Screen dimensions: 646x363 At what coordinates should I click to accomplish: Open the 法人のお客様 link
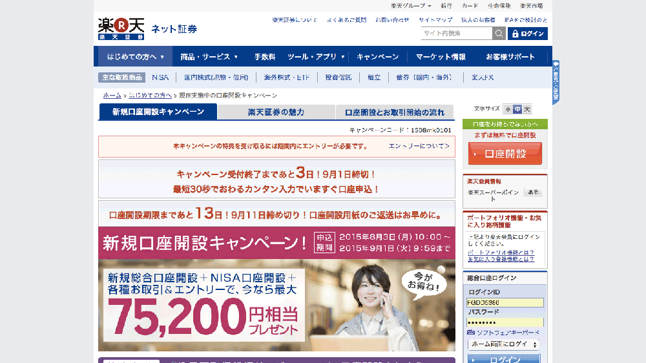coord(478,20)
